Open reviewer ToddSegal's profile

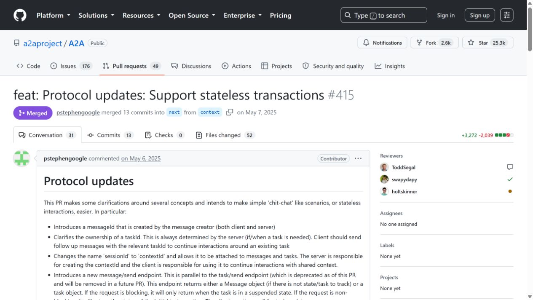(404, 167)
